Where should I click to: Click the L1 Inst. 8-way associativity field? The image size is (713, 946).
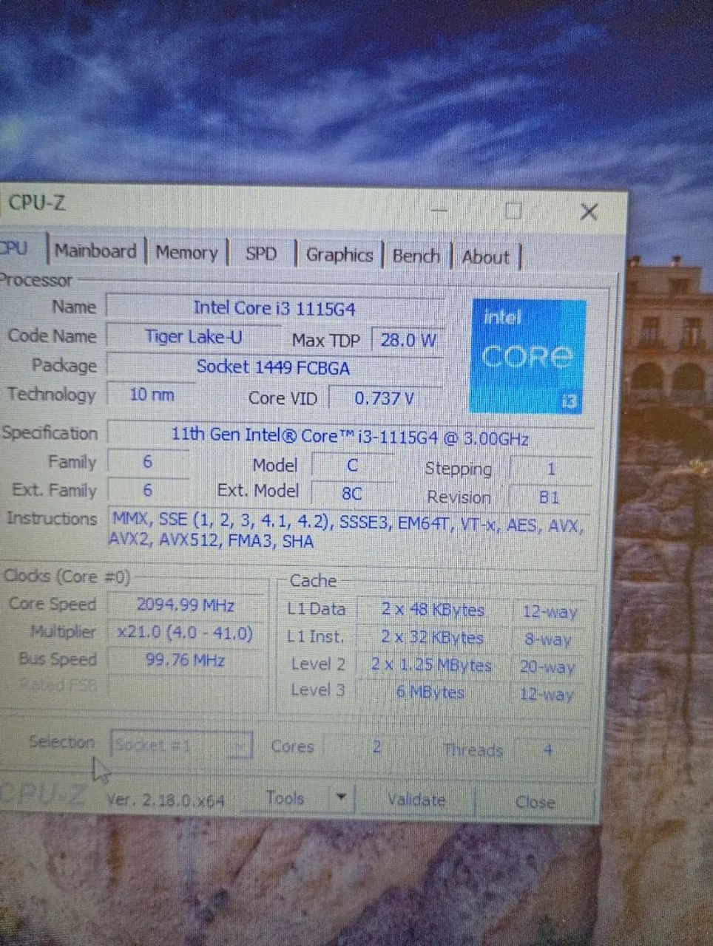pos(549,639)
